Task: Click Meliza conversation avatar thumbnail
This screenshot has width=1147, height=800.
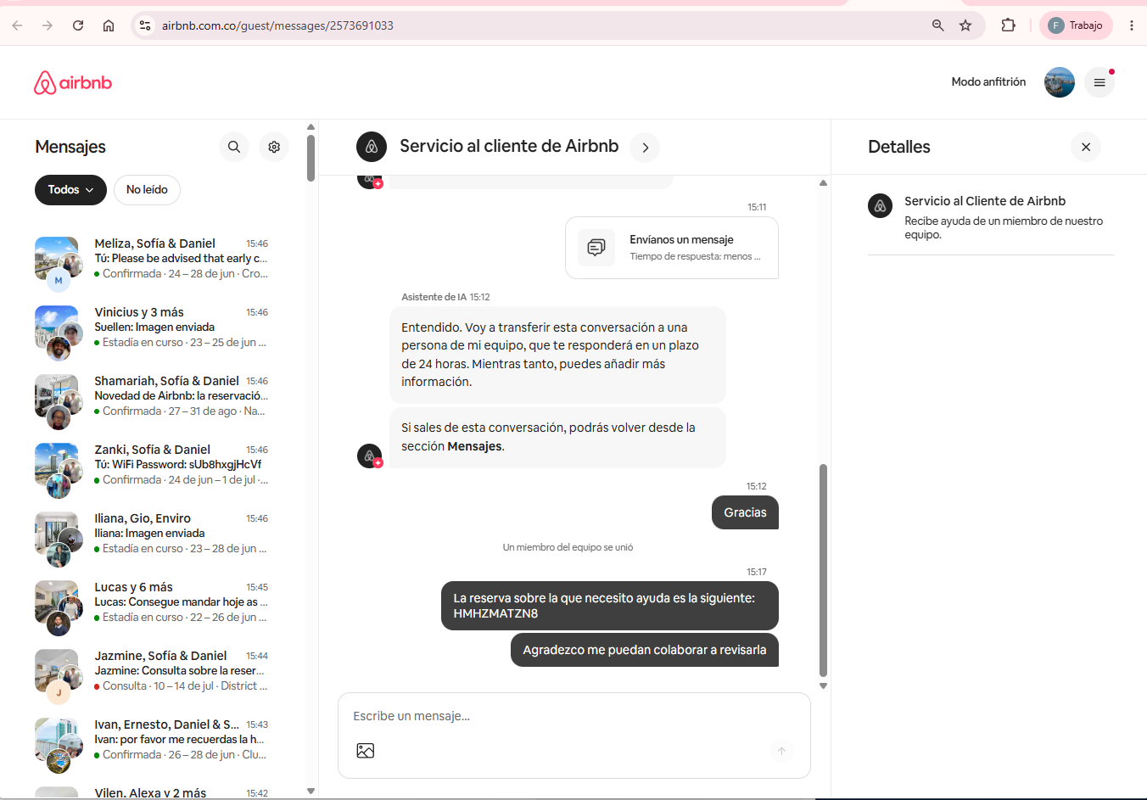Action: point(58,264)
